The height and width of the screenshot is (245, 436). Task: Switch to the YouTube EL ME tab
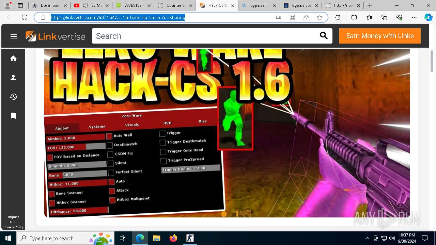[91, 5]
